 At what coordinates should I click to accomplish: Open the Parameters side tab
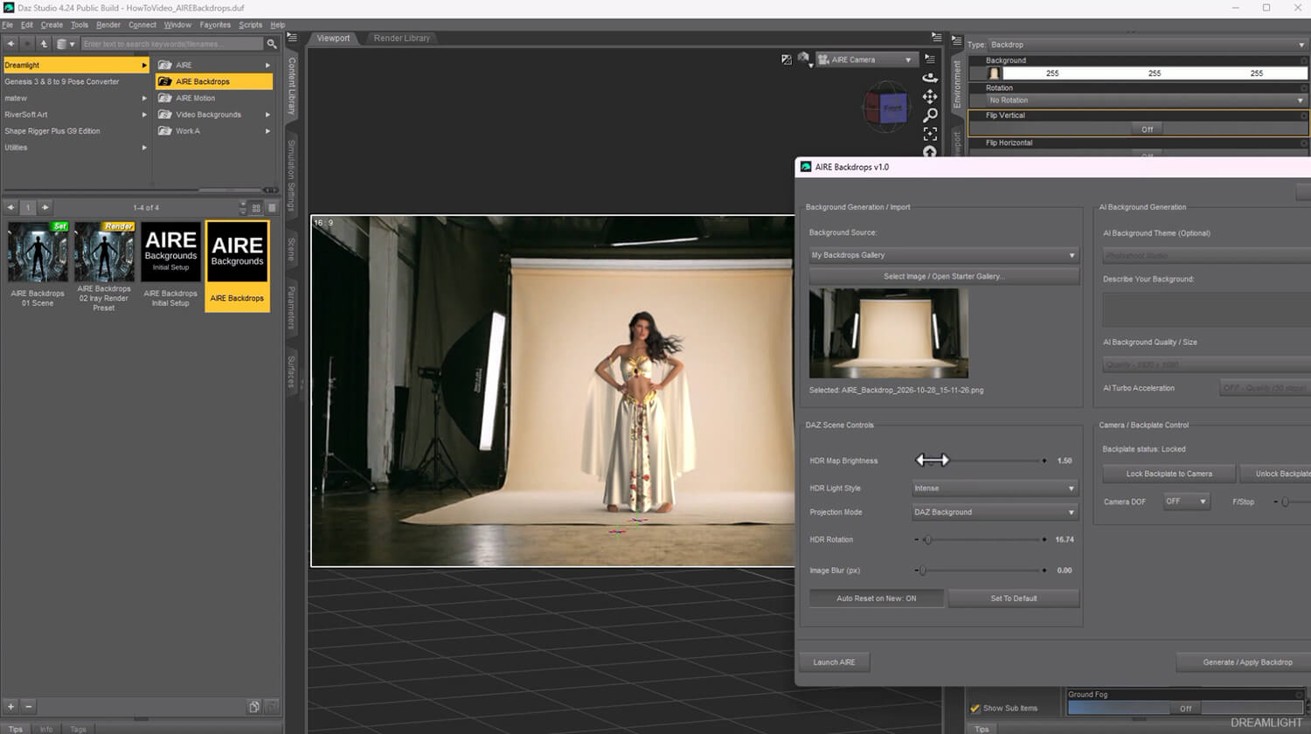tap(292, 308)
